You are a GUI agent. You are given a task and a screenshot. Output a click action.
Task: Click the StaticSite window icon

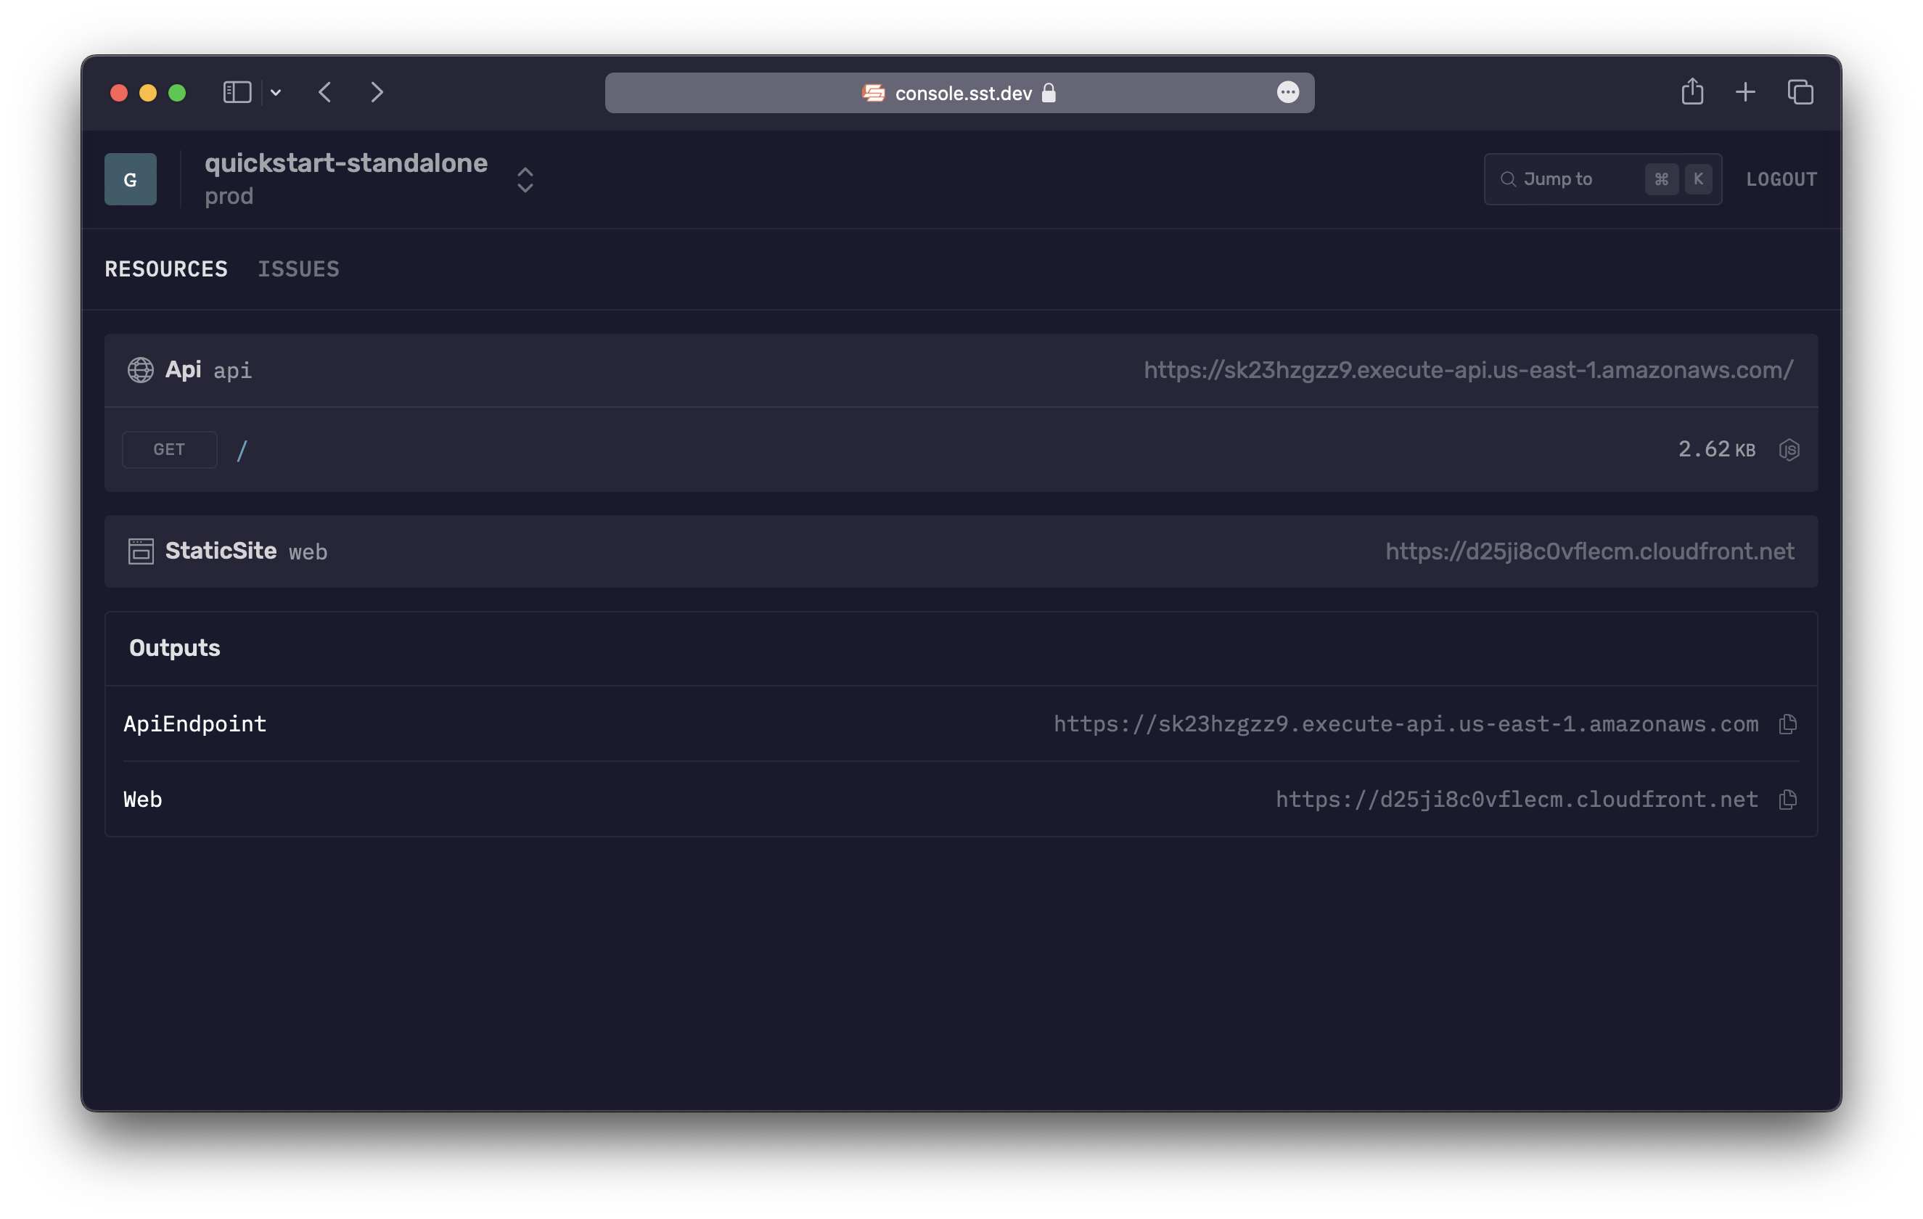(141, 551)
